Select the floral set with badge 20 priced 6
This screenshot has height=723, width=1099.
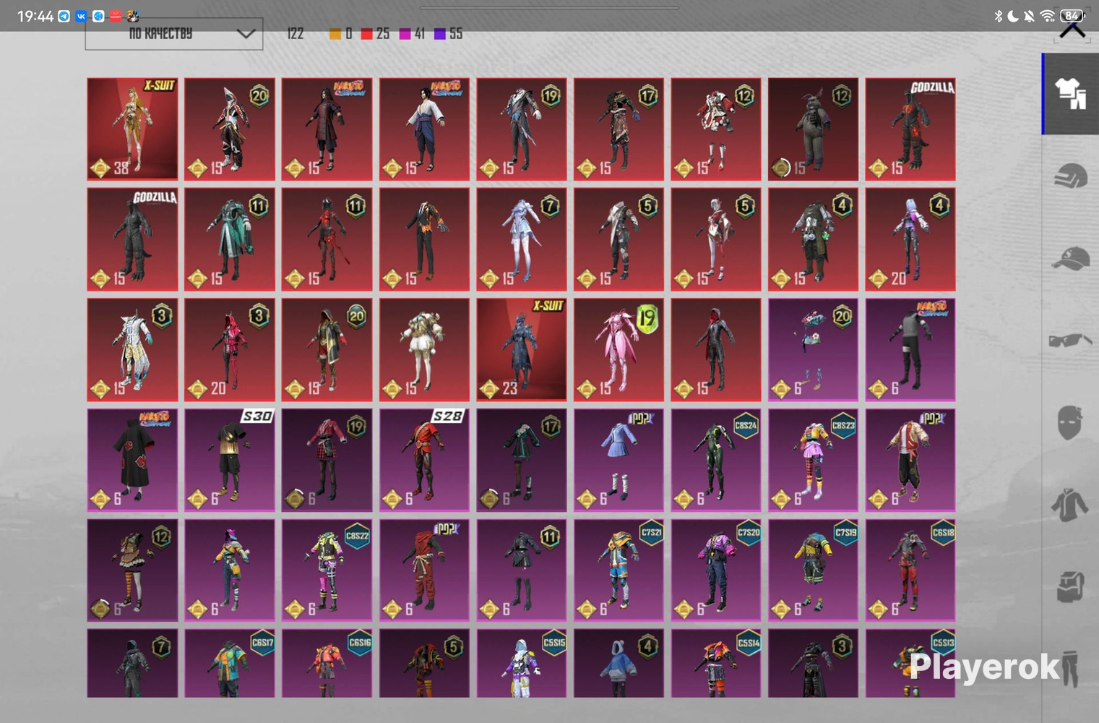point(813,349)
